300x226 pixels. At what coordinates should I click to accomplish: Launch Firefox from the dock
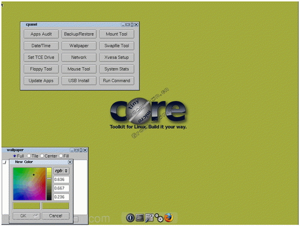pyautogui.click(x=169, y=218)
